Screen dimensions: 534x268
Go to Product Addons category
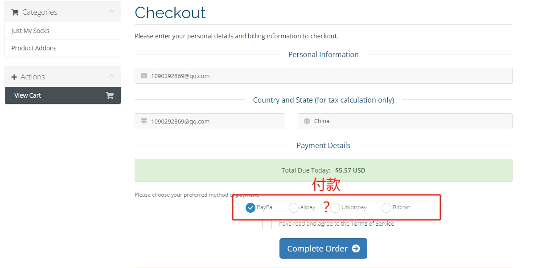click(34, 48)
